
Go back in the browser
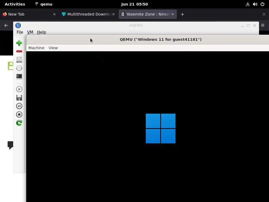pos(6,26)
